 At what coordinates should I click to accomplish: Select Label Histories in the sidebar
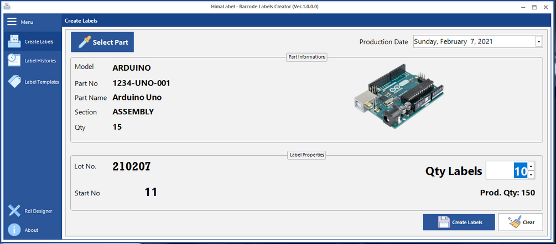pyautogui.click(x=33, y=61)
